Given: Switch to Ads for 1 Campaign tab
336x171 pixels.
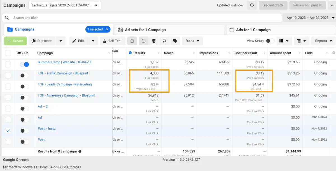Looking at the screenshot, I should 253,30.
